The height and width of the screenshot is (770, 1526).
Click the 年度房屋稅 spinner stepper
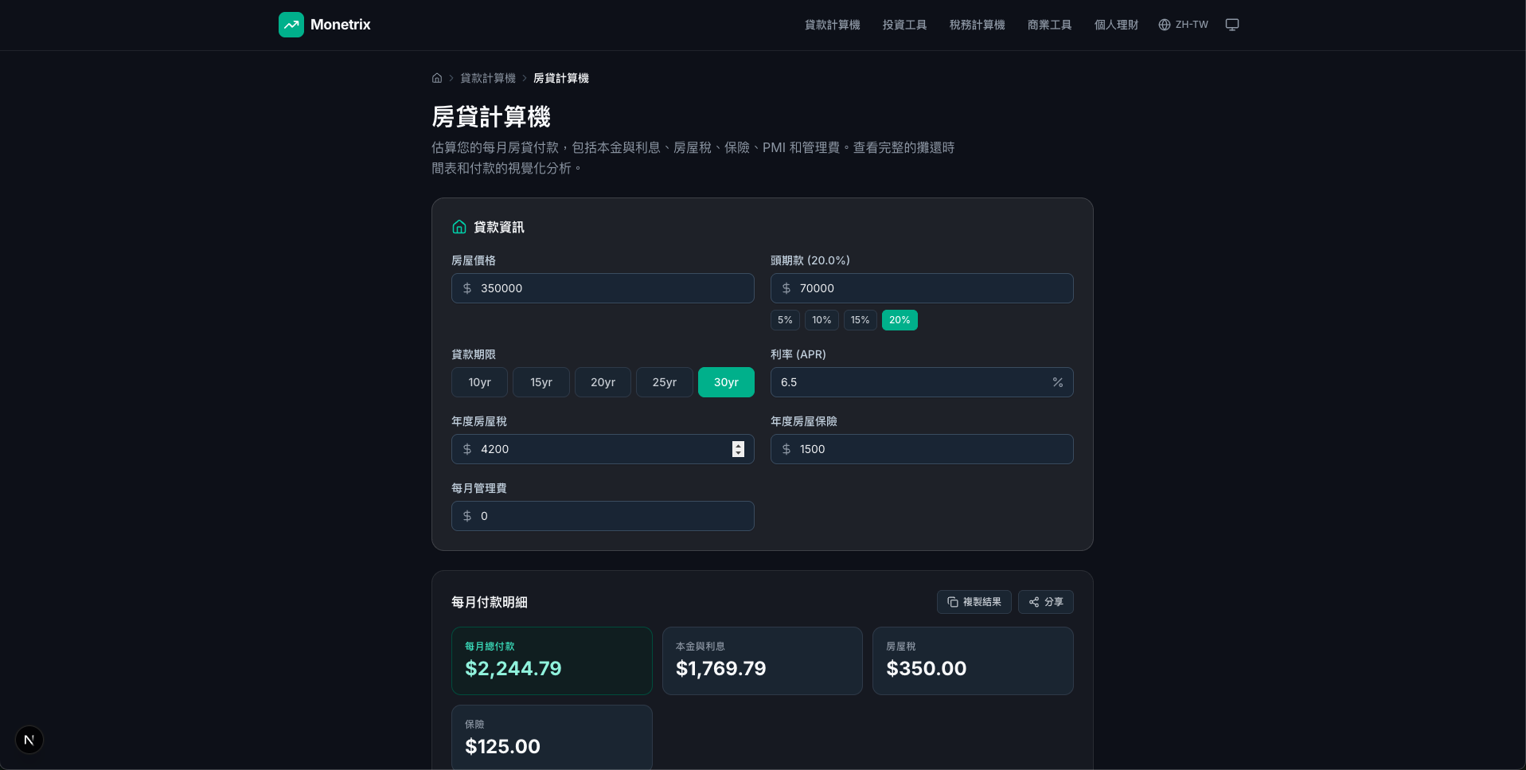tap(738, 449)
